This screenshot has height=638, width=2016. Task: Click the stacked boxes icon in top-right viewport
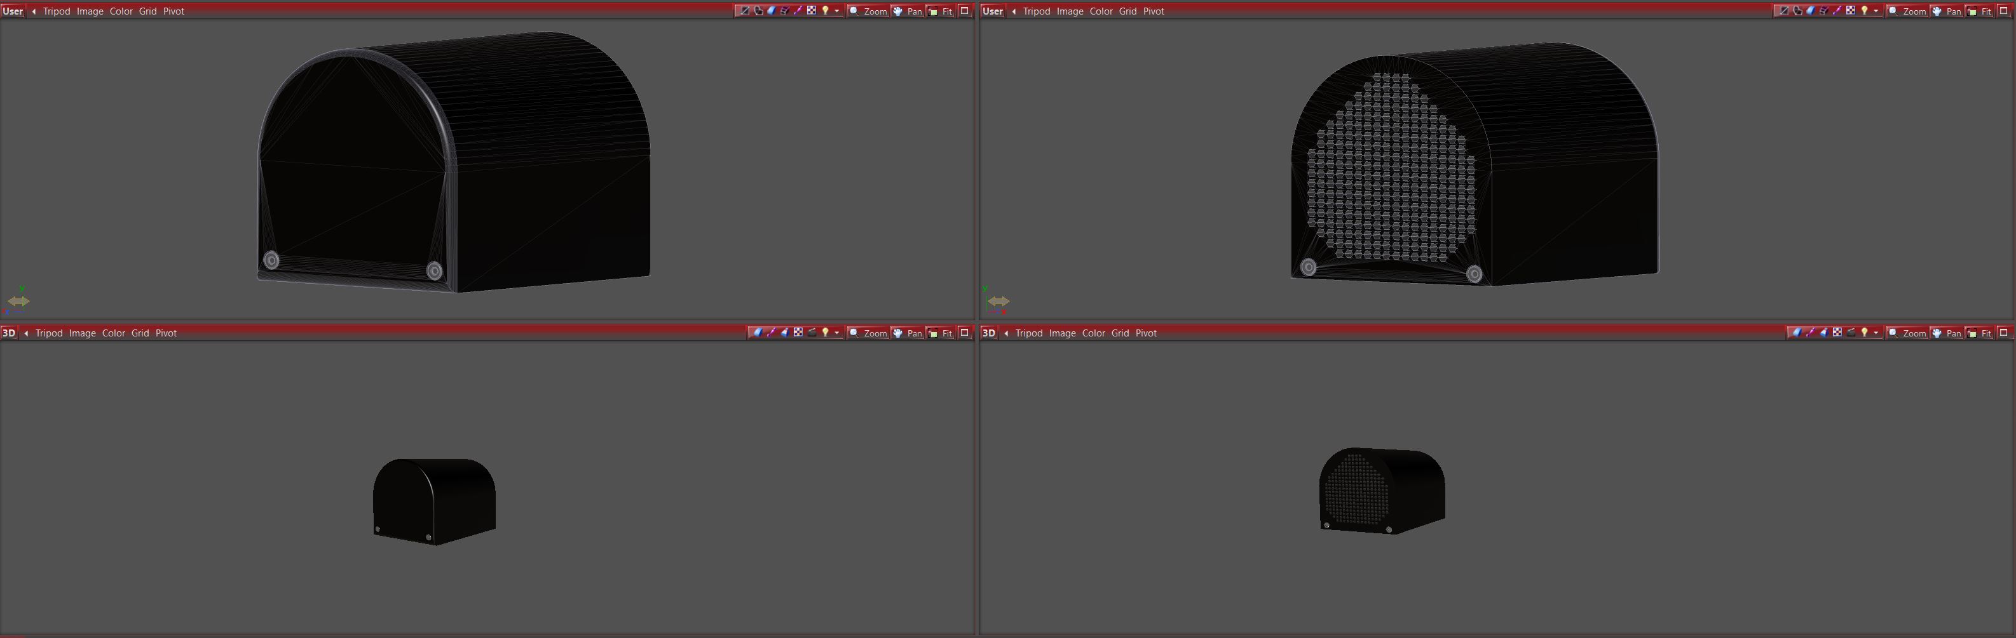pos(1823,11)
